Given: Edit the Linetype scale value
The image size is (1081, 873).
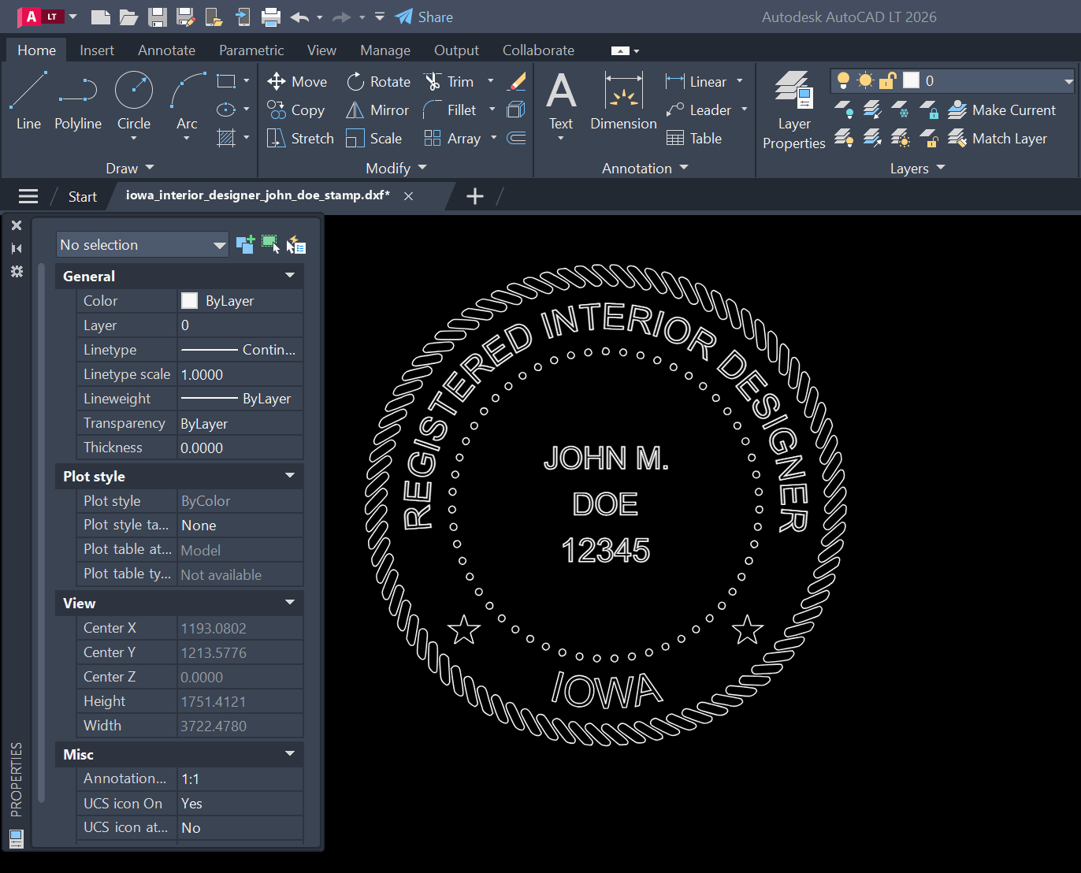Looking at the screenshot, I should pos(240,374).
